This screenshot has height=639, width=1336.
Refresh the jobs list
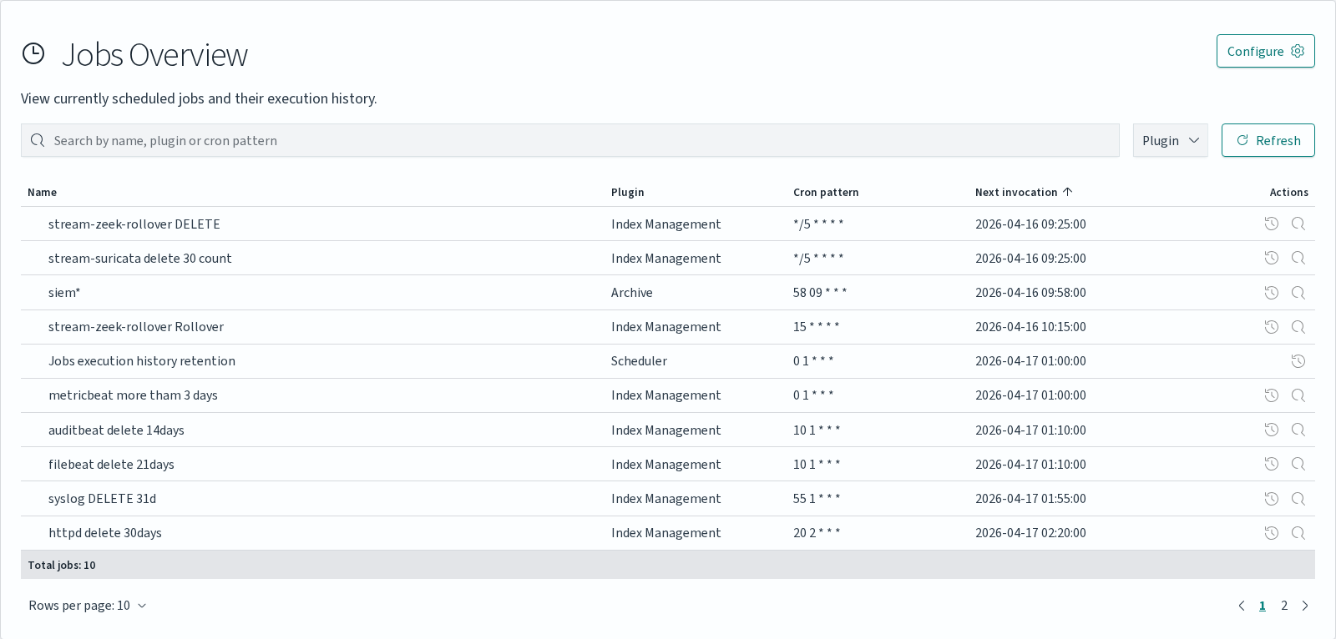click(1268, 140)
